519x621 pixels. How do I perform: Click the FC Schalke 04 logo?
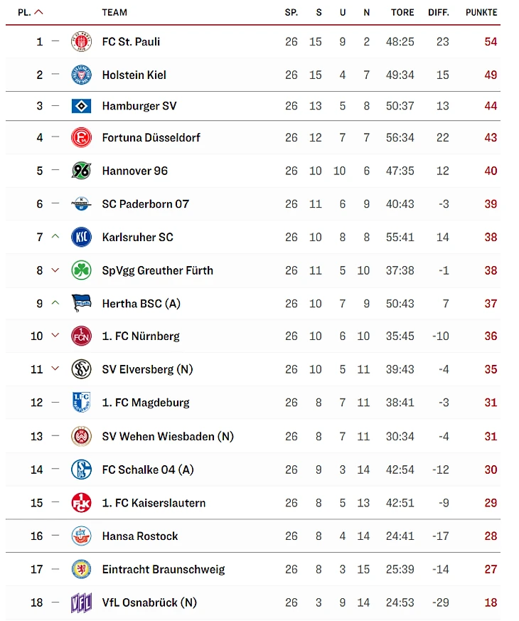tap(82, 469)
